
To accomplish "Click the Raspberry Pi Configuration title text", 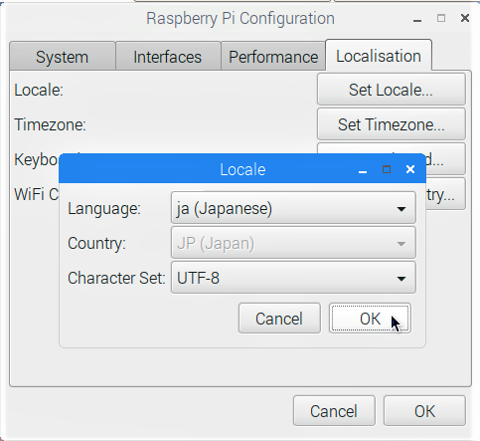I will [x=240, y=18].
